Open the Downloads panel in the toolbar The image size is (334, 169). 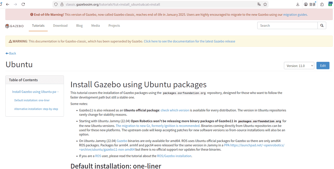(x=297, y=4)
